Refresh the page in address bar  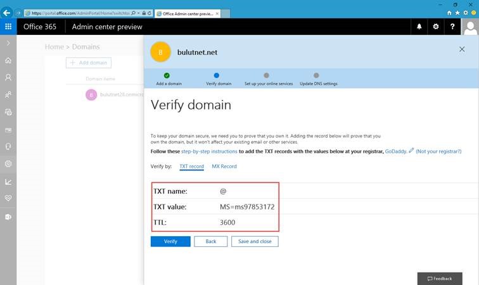click(149, 13)
